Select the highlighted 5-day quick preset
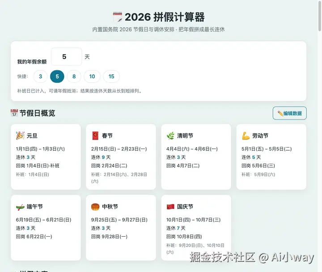The image size is (322, 272). click(x=57, y=76)
